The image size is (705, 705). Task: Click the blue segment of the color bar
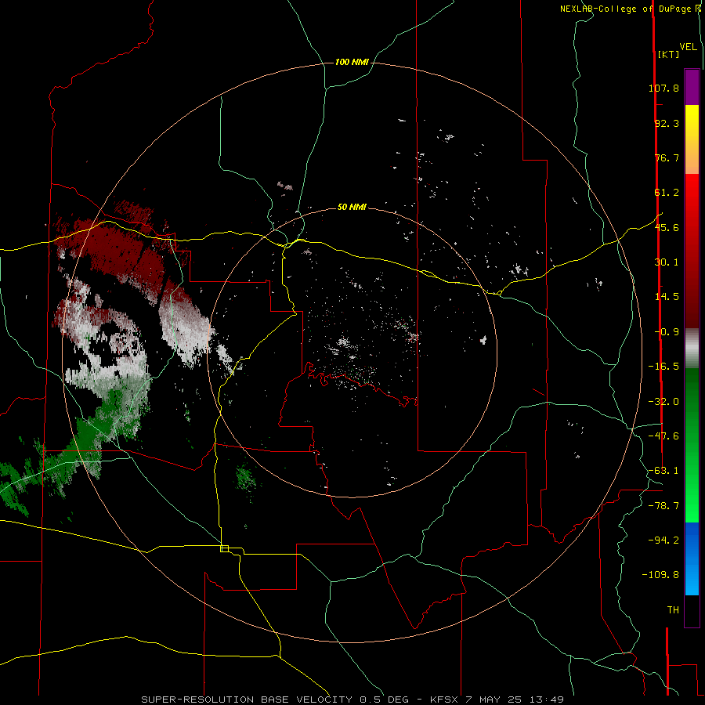pyautogui.click(x=692, y=559)
